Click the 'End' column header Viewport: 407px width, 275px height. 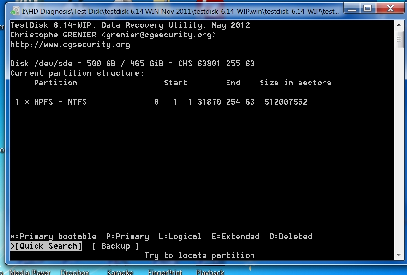(233, 83)
